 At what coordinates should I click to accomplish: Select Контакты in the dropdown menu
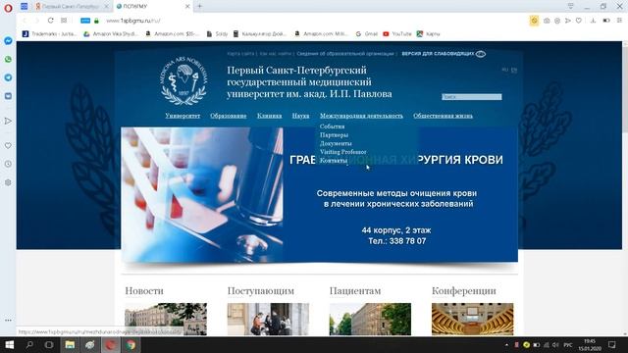(x=334, y=160)
